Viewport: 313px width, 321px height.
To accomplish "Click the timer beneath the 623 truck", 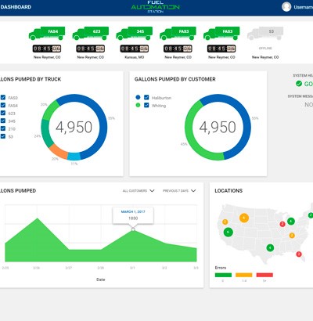I will click(91, 49).
